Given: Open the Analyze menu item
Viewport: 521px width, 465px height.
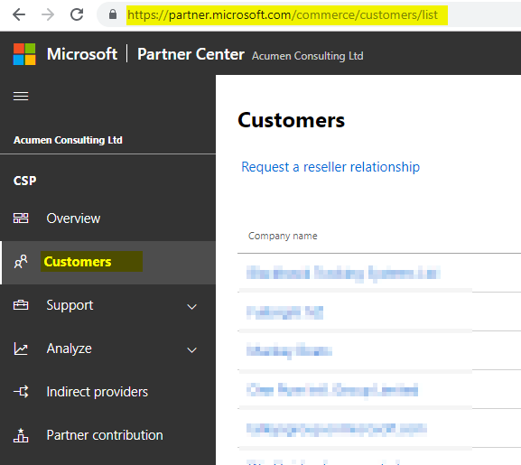Looking at the screenshot, I should [70, 349].
